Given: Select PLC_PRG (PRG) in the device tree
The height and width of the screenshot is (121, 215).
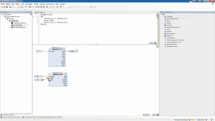Looking at the screenshot, I should click(18, 25).
